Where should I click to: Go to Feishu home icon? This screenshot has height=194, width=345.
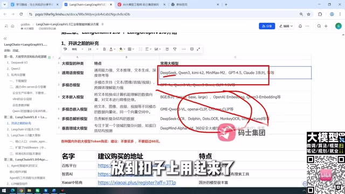[12, 26]
